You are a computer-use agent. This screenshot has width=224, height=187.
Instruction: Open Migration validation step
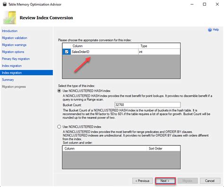15,38
